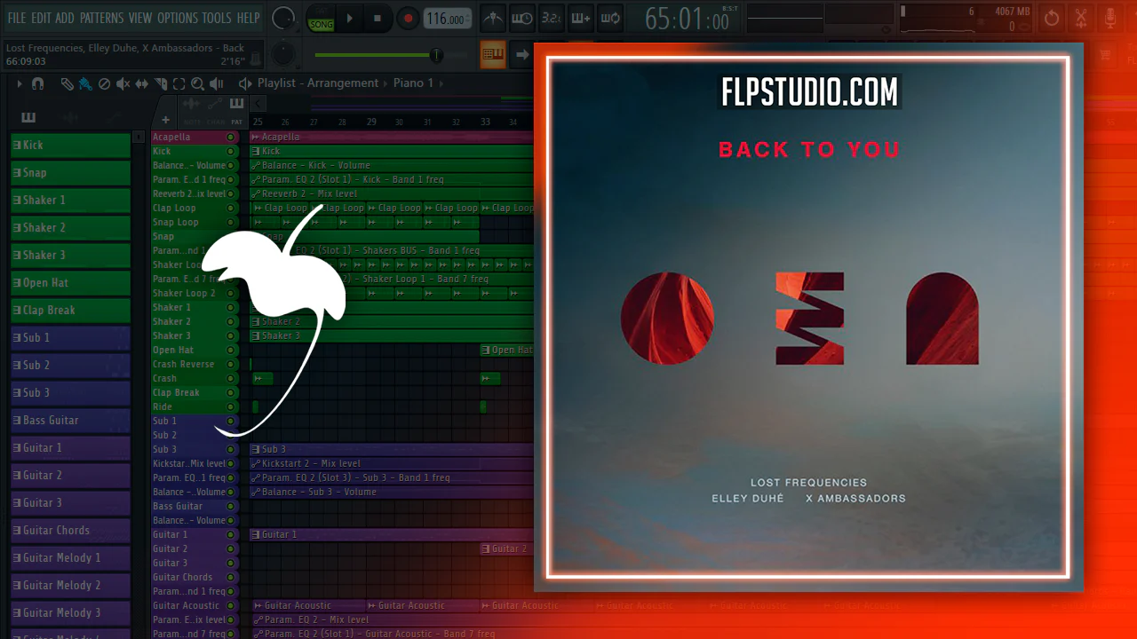Mute the Kick playlist track
This screenshot has width=1137, height=639.
pyautogui.click(x=231, y=152)
